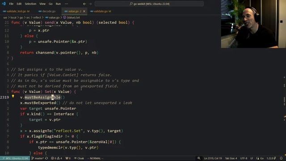Open the Edit menu
The image size is (286, 161).
coord(19,4)
